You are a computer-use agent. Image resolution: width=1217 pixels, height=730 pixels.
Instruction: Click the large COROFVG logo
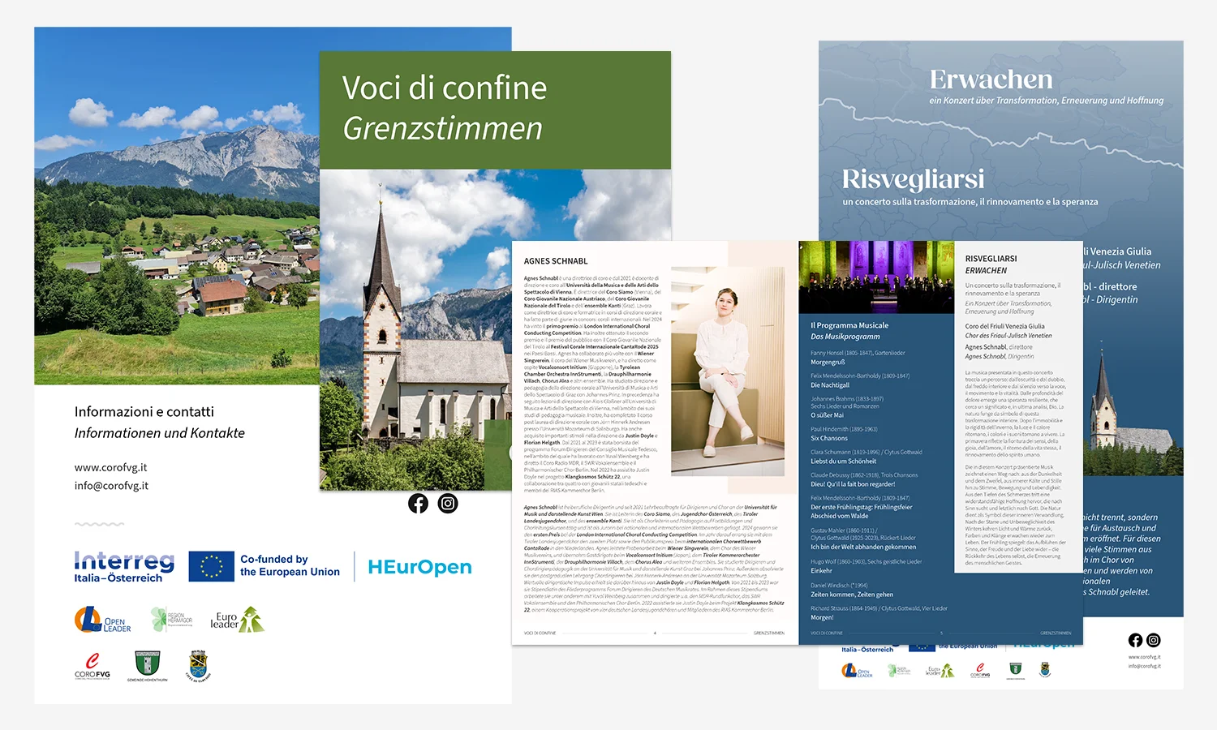[92, 667]
